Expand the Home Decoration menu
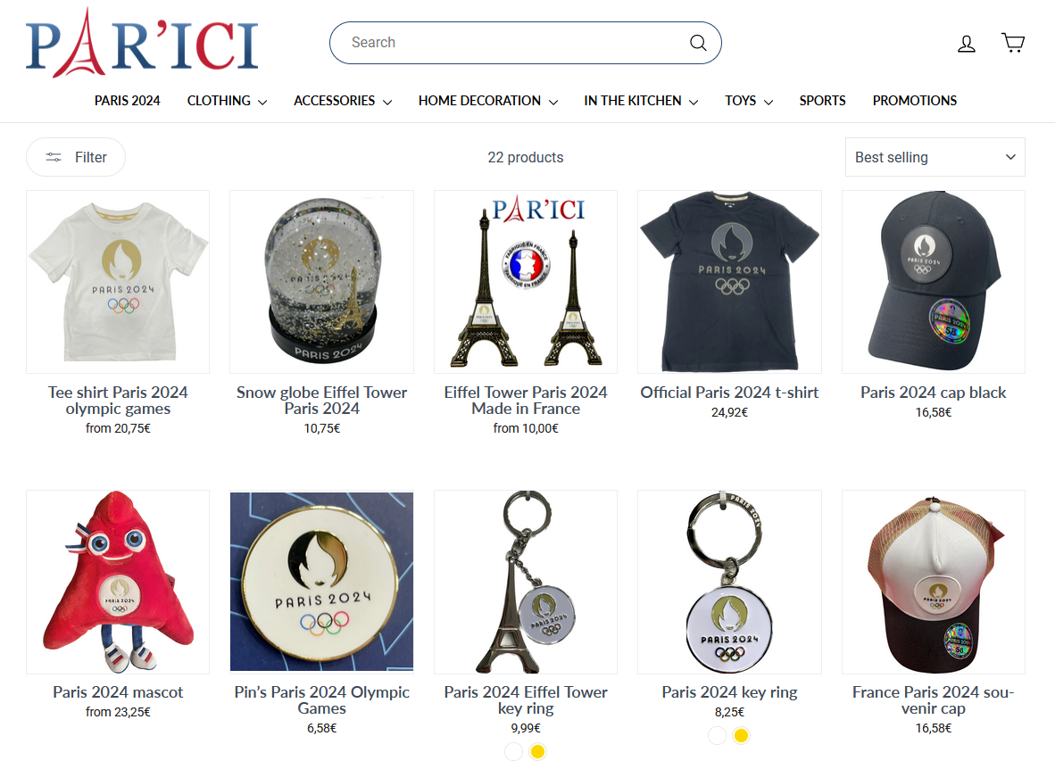Viewport: 1055px width, 761px height. [x=488, y=101]
